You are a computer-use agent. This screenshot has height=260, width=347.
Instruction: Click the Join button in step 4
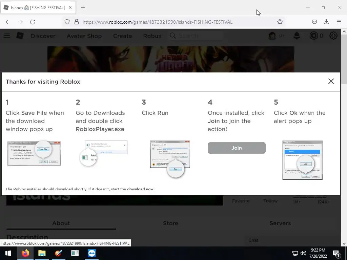pyautogui.click(x=237, y=148)
